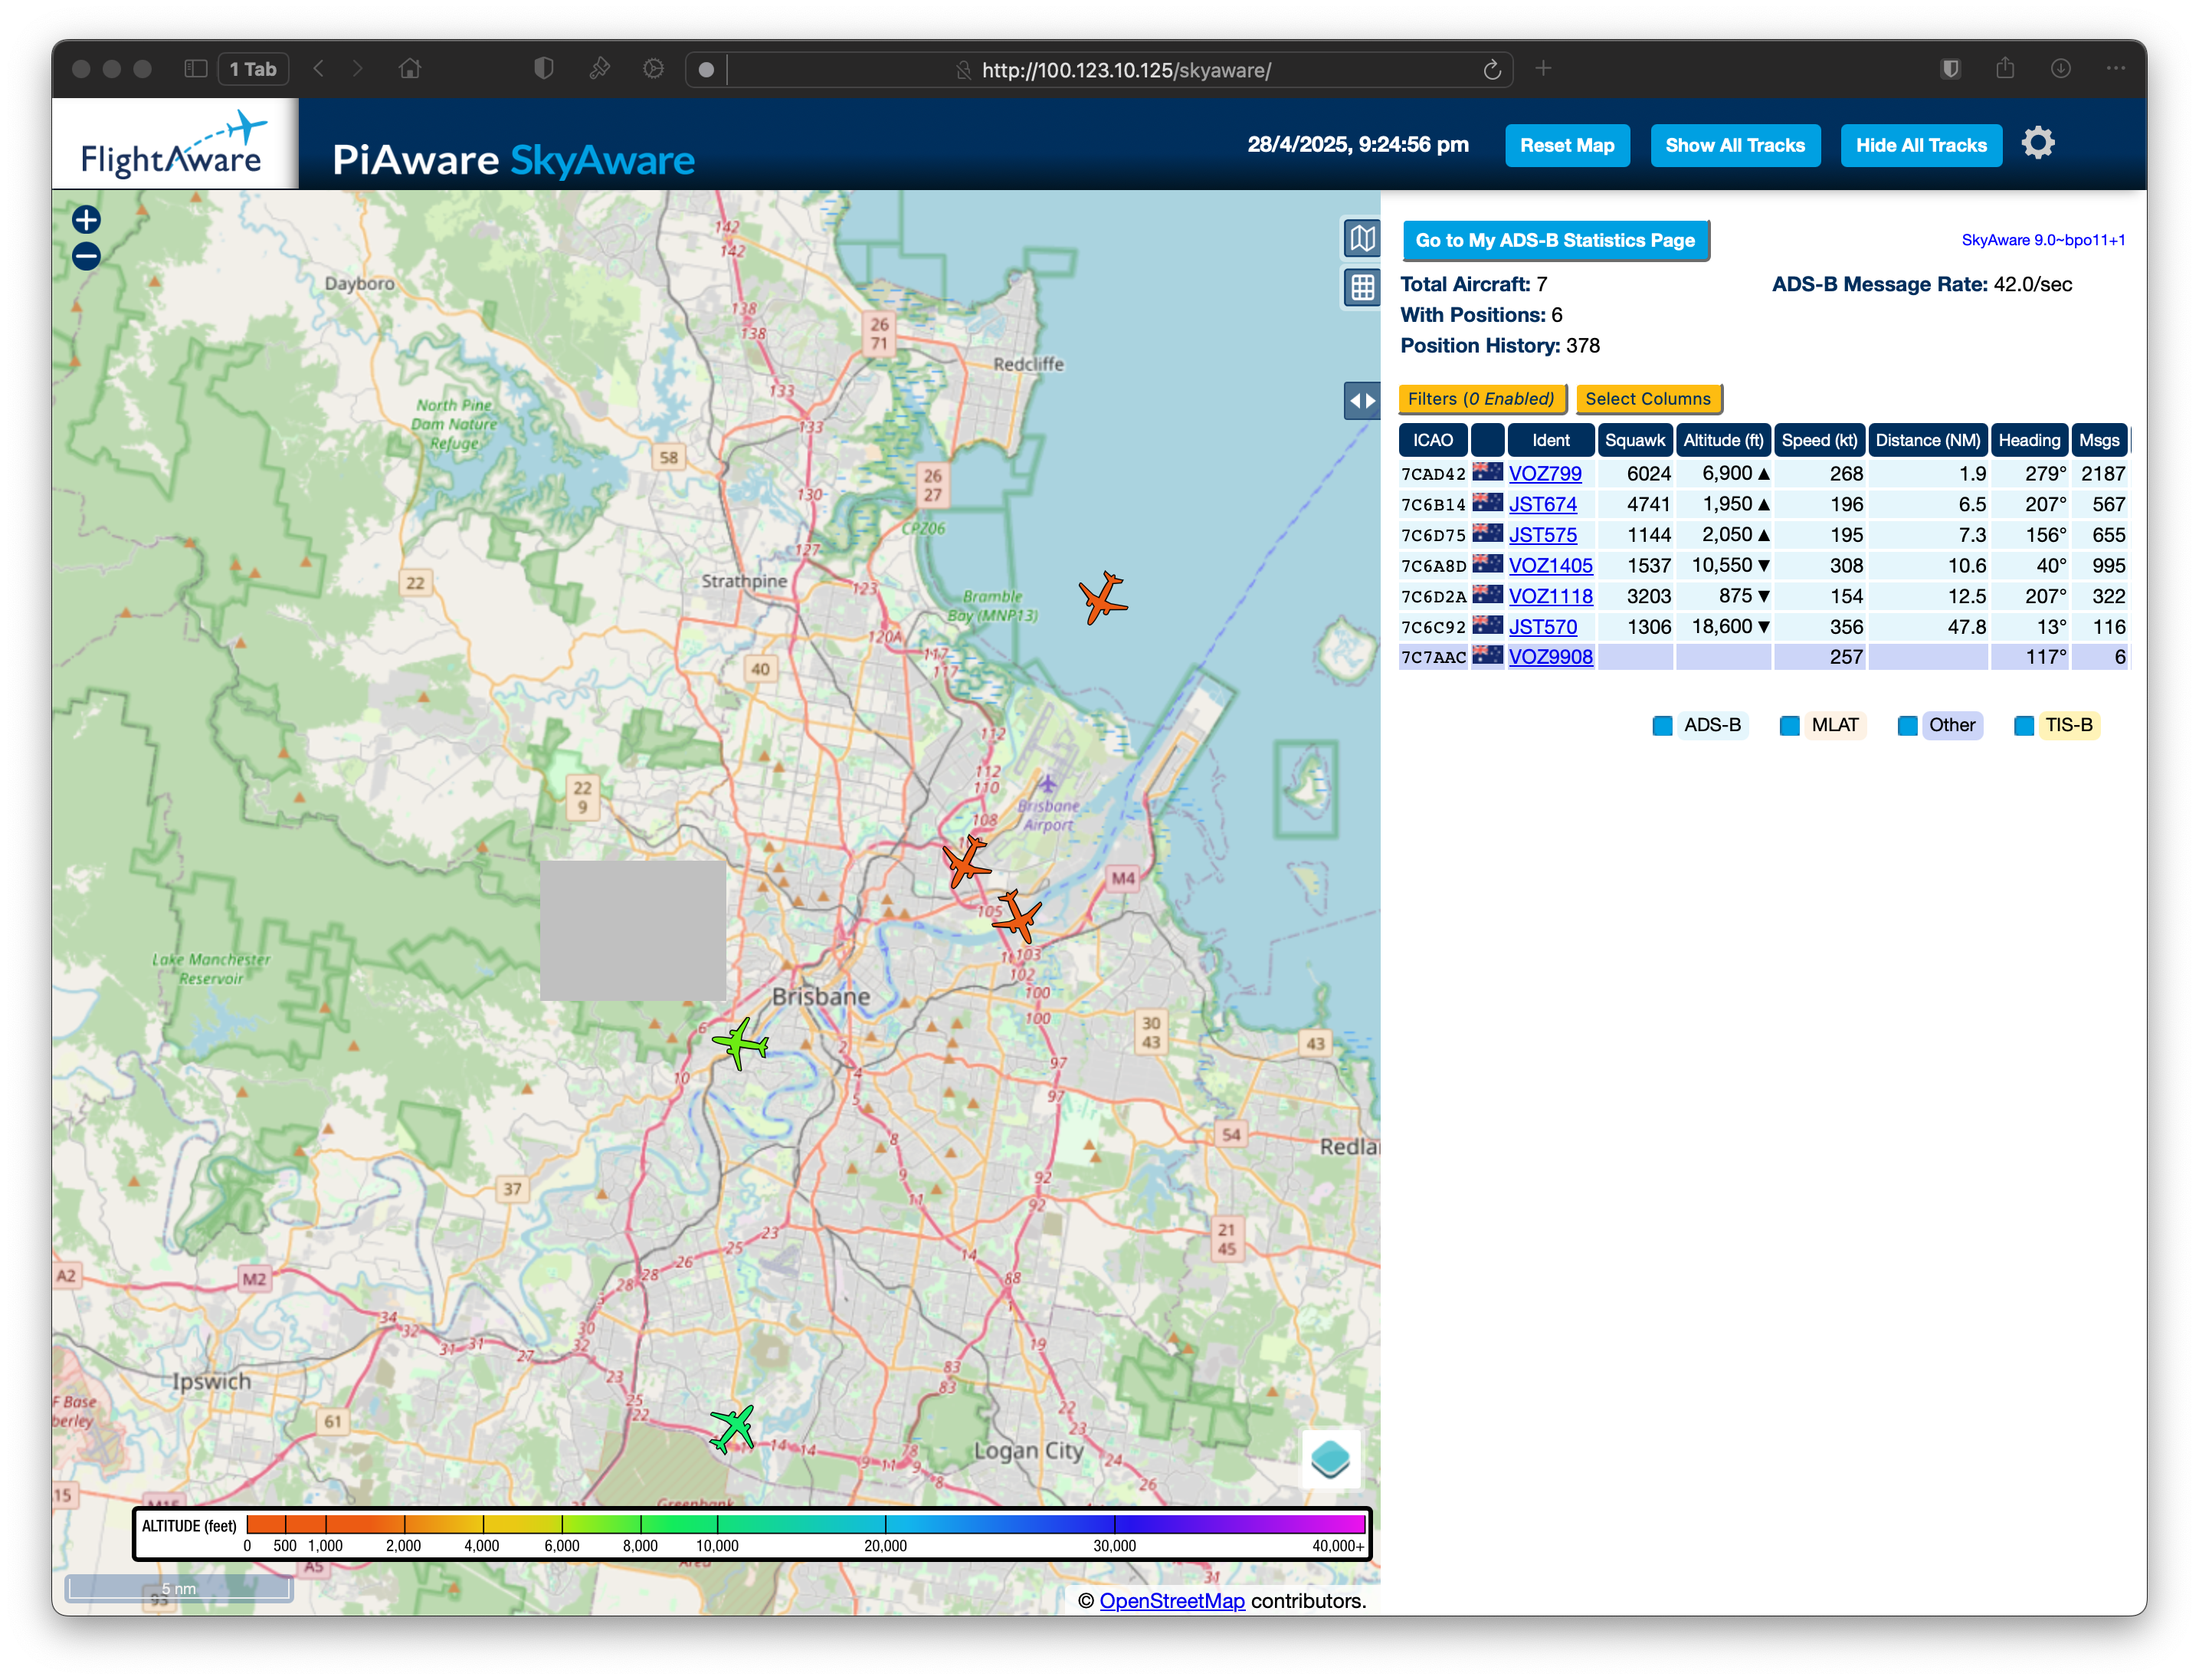The image size is (2199, 1680).
Task: Open the OpenStreetMap attribution link
Action: [1172, 1601]
